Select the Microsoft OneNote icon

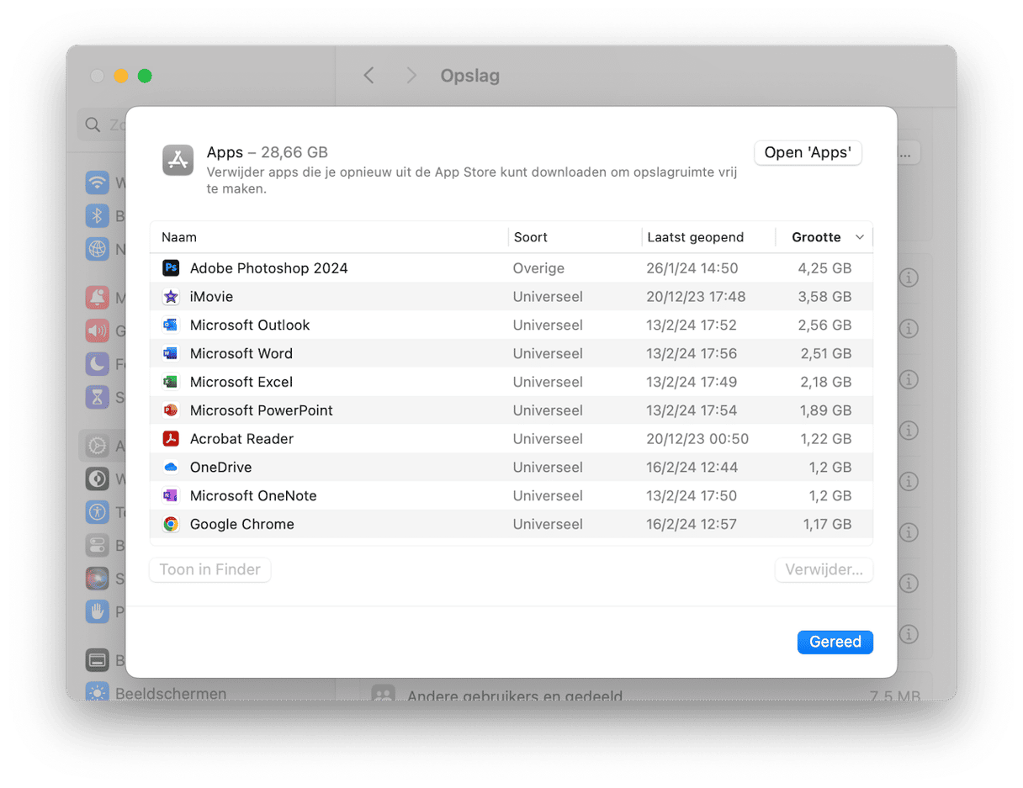click(171, 496)
